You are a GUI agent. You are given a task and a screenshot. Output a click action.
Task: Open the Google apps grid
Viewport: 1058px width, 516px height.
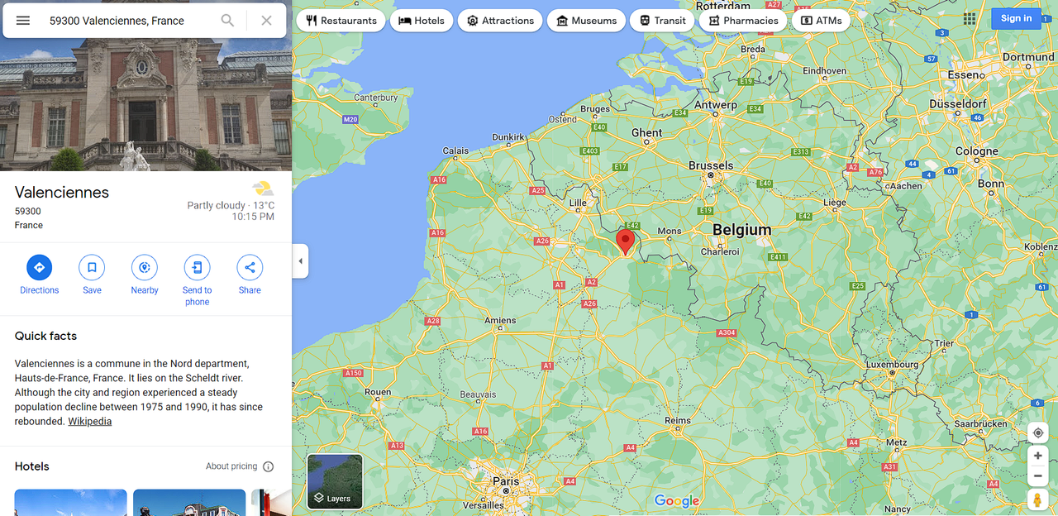coord(970,19)
